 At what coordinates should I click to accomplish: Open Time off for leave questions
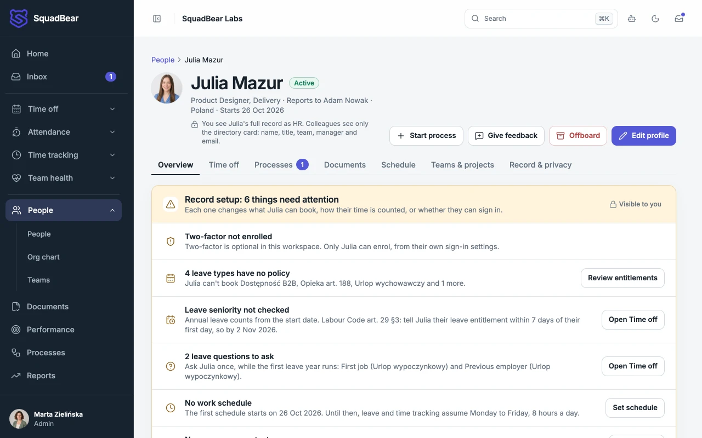point(633,366)
